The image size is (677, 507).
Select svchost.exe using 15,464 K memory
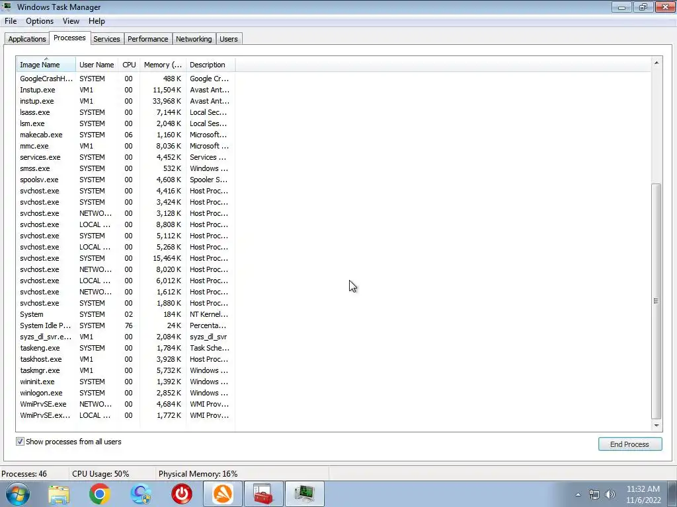[x=126, y=258]
